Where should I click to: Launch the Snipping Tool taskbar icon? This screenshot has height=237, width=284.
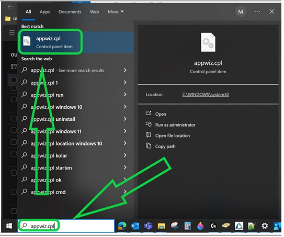[174, 226]
